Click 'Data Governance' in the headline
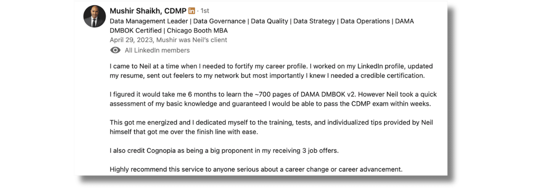The image size is (534, 190). click(219, 21)
